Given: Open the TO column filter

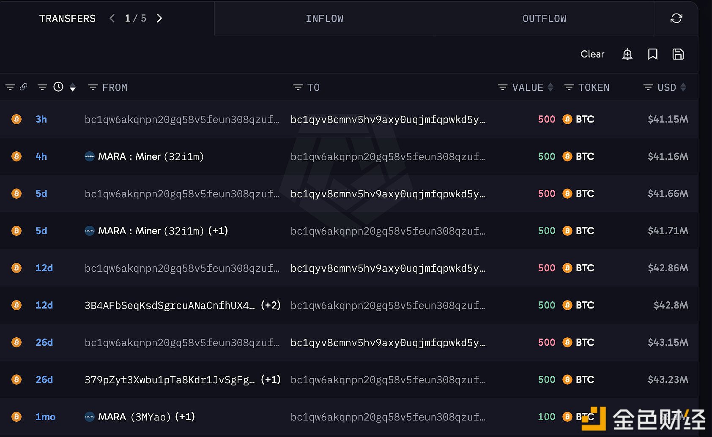Looking at the screenshot, I should tap(298, 87).
